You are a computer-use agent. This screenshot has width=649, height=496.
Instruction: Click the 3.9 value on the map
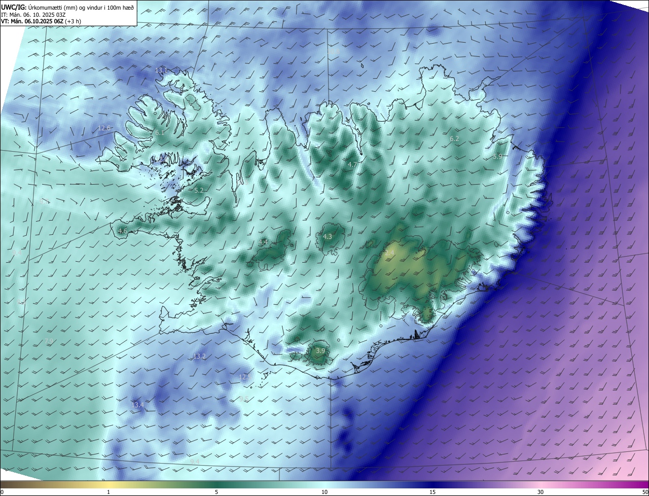(320, 350)
